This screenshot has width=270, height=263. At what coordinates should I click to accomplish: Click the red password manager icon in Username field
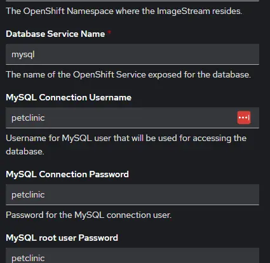[244, 118]
